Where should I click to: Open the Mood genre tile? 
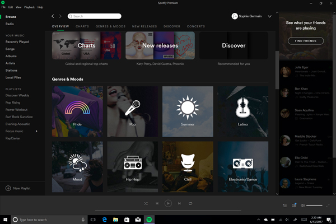click(x=77, y=167)
